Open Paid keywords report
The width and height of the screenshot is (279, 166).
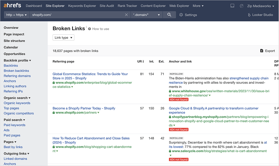pos(15,125)
